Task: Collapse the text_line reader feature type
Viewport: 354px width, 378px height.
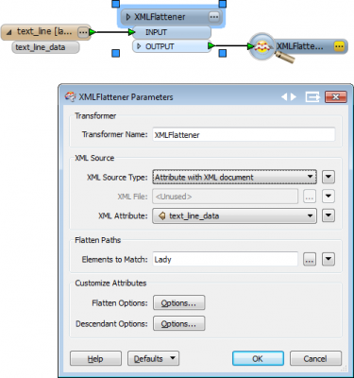Action: (x=9, y=32)
